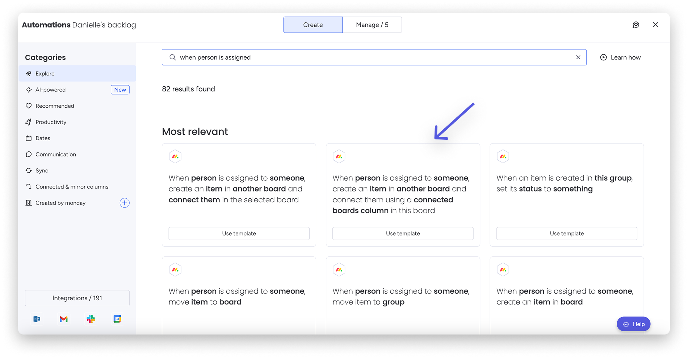Click the New badge on AI-powered

[120, 90]
